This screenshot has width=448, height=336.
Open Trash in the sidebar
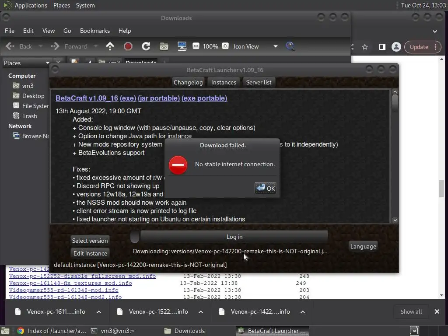click(x=25, y=115)
